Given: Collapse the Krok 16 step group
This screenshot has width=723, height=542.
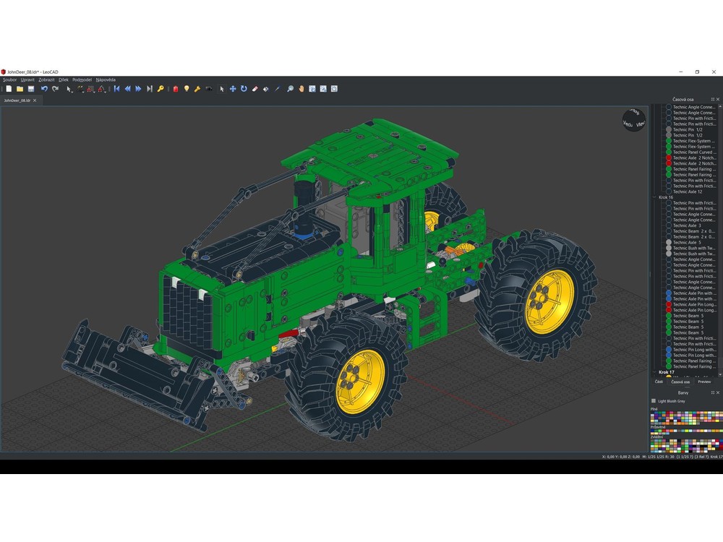Looking at the screenshot, I should click(654, 197).
